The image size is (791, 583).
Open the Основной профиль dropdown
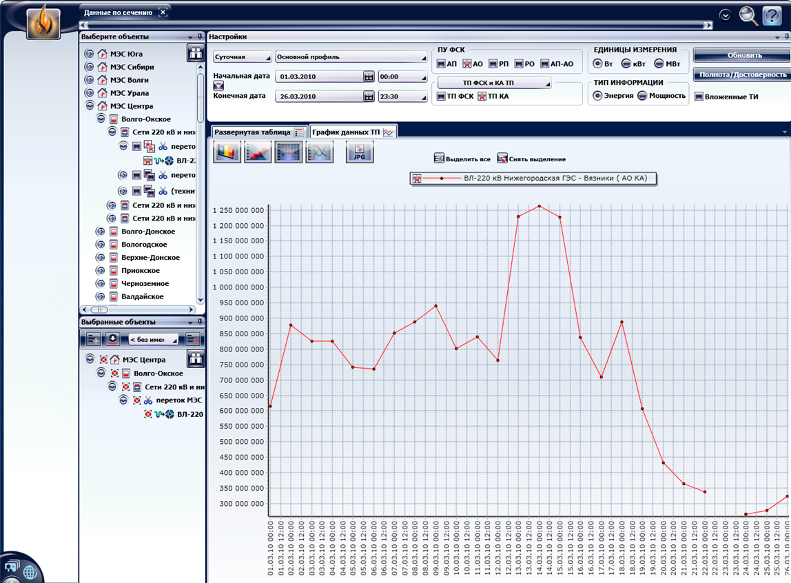tap(350, 57)
